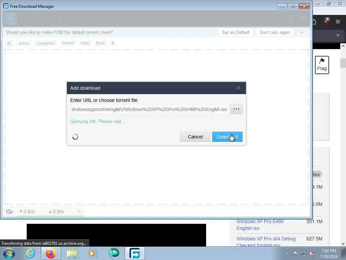
Task: Click the green round app taskbar icon
Action: (114, 253)
